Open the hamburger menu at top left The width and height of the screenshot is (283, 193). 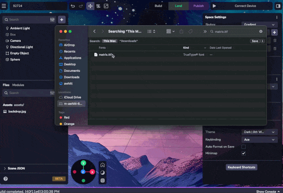[x=5, y=6]
